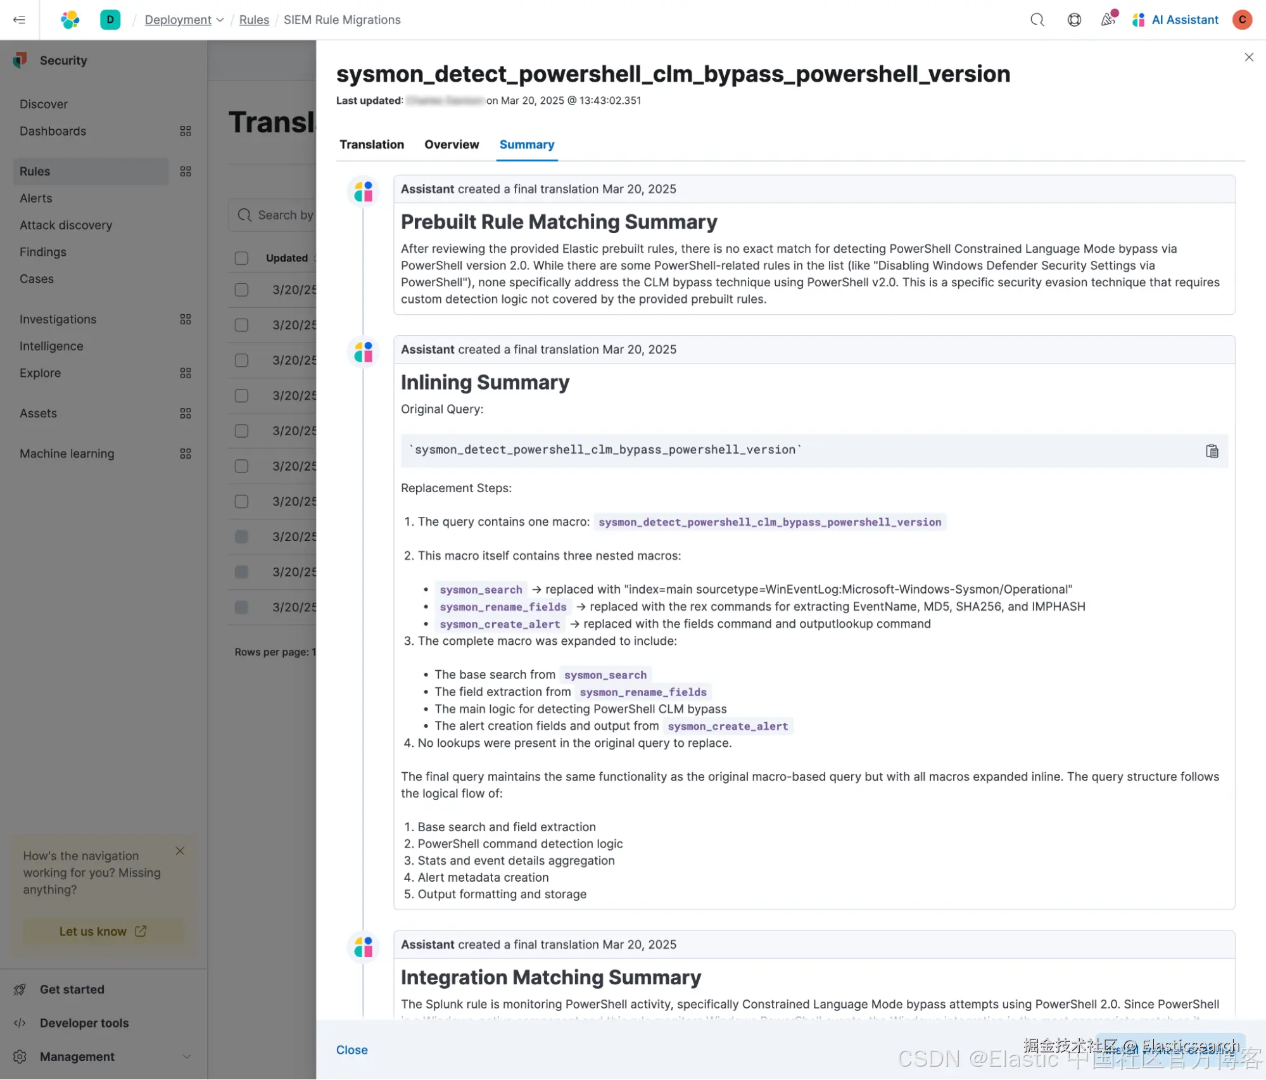1266x1080 pixels.
Task: Dismiss the navigation feedback callout
Action: point(180,851)
